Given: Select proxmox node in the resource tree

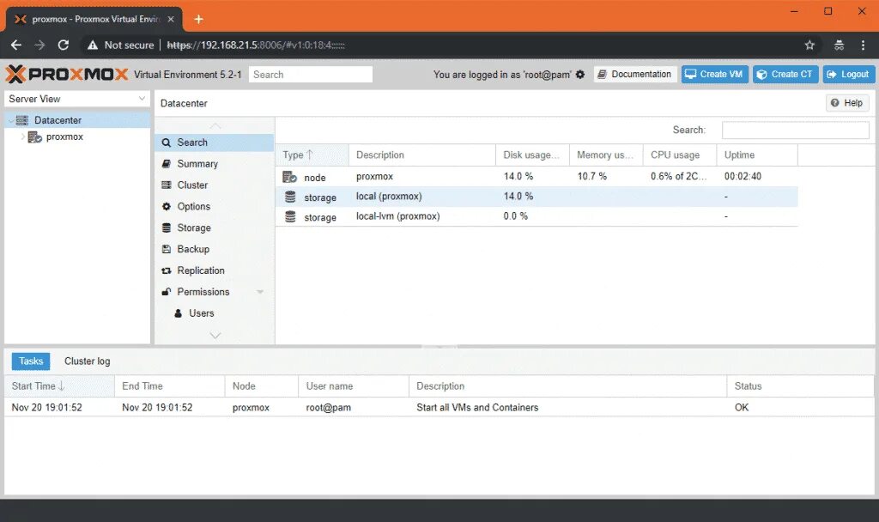Looking at the screenshot, I should [78, 137].
